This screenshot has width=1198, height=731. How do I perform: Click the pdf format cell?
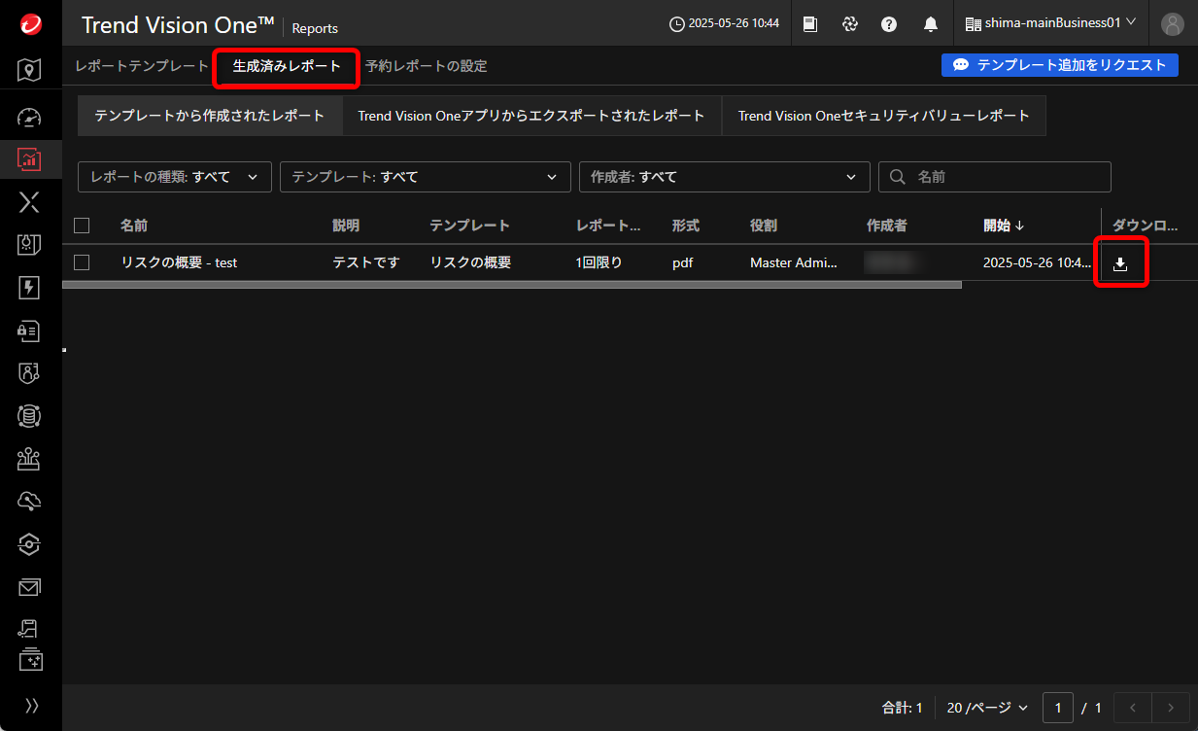click(682, 262)
